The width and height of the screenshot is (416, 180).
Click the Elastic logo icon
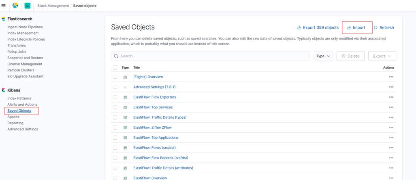point(15,6)
